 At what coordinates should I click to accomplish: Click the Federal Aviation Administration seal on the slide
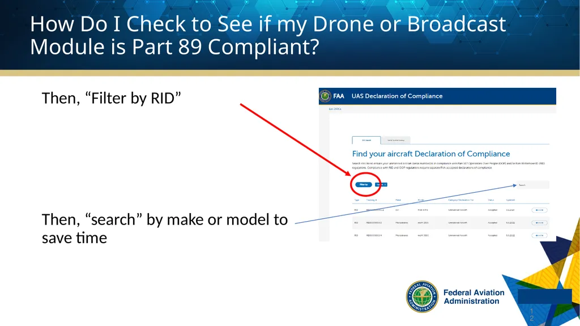click(422, 297)
